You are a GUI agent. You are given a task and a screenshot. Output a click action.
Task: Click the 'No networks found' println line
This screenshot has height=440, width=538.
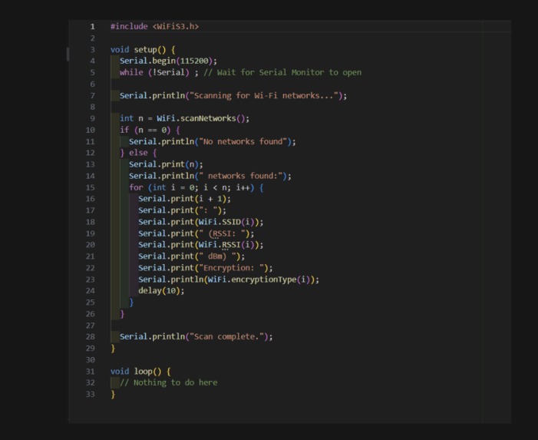pyautogui.click(x=213, y=141)
